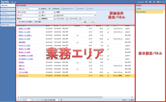Screen dimensions: 166x102
Task: Expand the first project row in the list
Action: coord(18,29)
